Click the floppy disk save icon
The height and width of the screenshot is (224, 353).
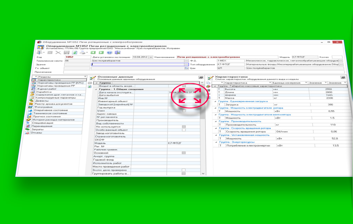[67, 52]
